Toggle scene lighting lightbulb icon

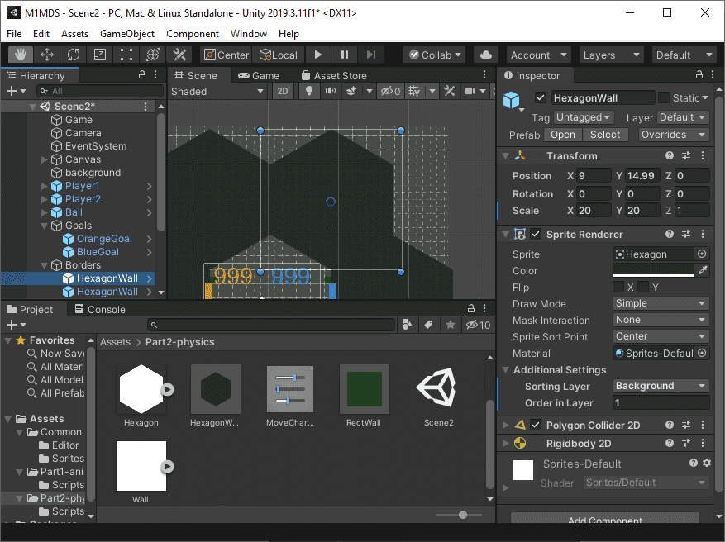point(309,91)
